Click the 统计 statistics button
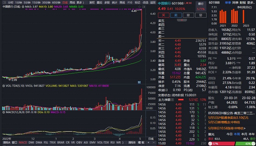256x146 pixels. 115,2
